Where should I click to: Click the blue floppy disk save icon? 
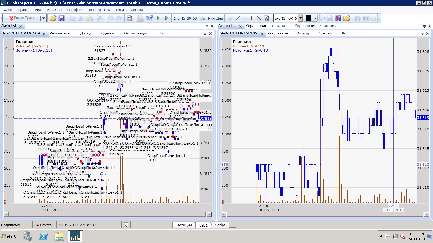point(61,18)
